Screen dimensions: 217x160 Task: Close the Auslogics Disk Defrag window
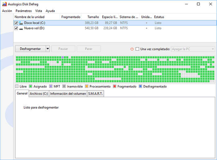point(210,4)
